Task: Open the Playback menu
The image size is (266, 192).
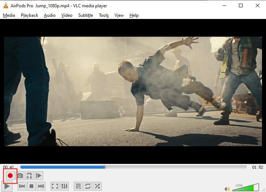Action: pos(30,15)
